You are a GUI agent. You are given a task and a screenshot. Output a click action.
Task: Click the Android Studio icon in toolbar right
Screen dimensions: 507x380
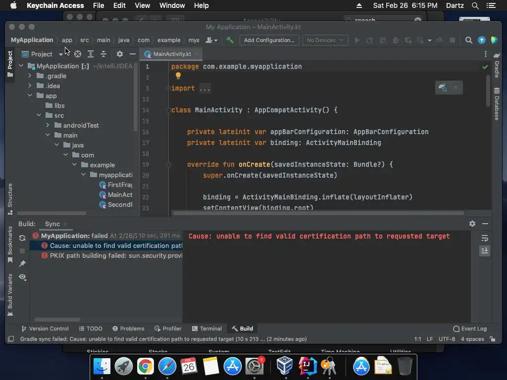[x=495, y=40]
